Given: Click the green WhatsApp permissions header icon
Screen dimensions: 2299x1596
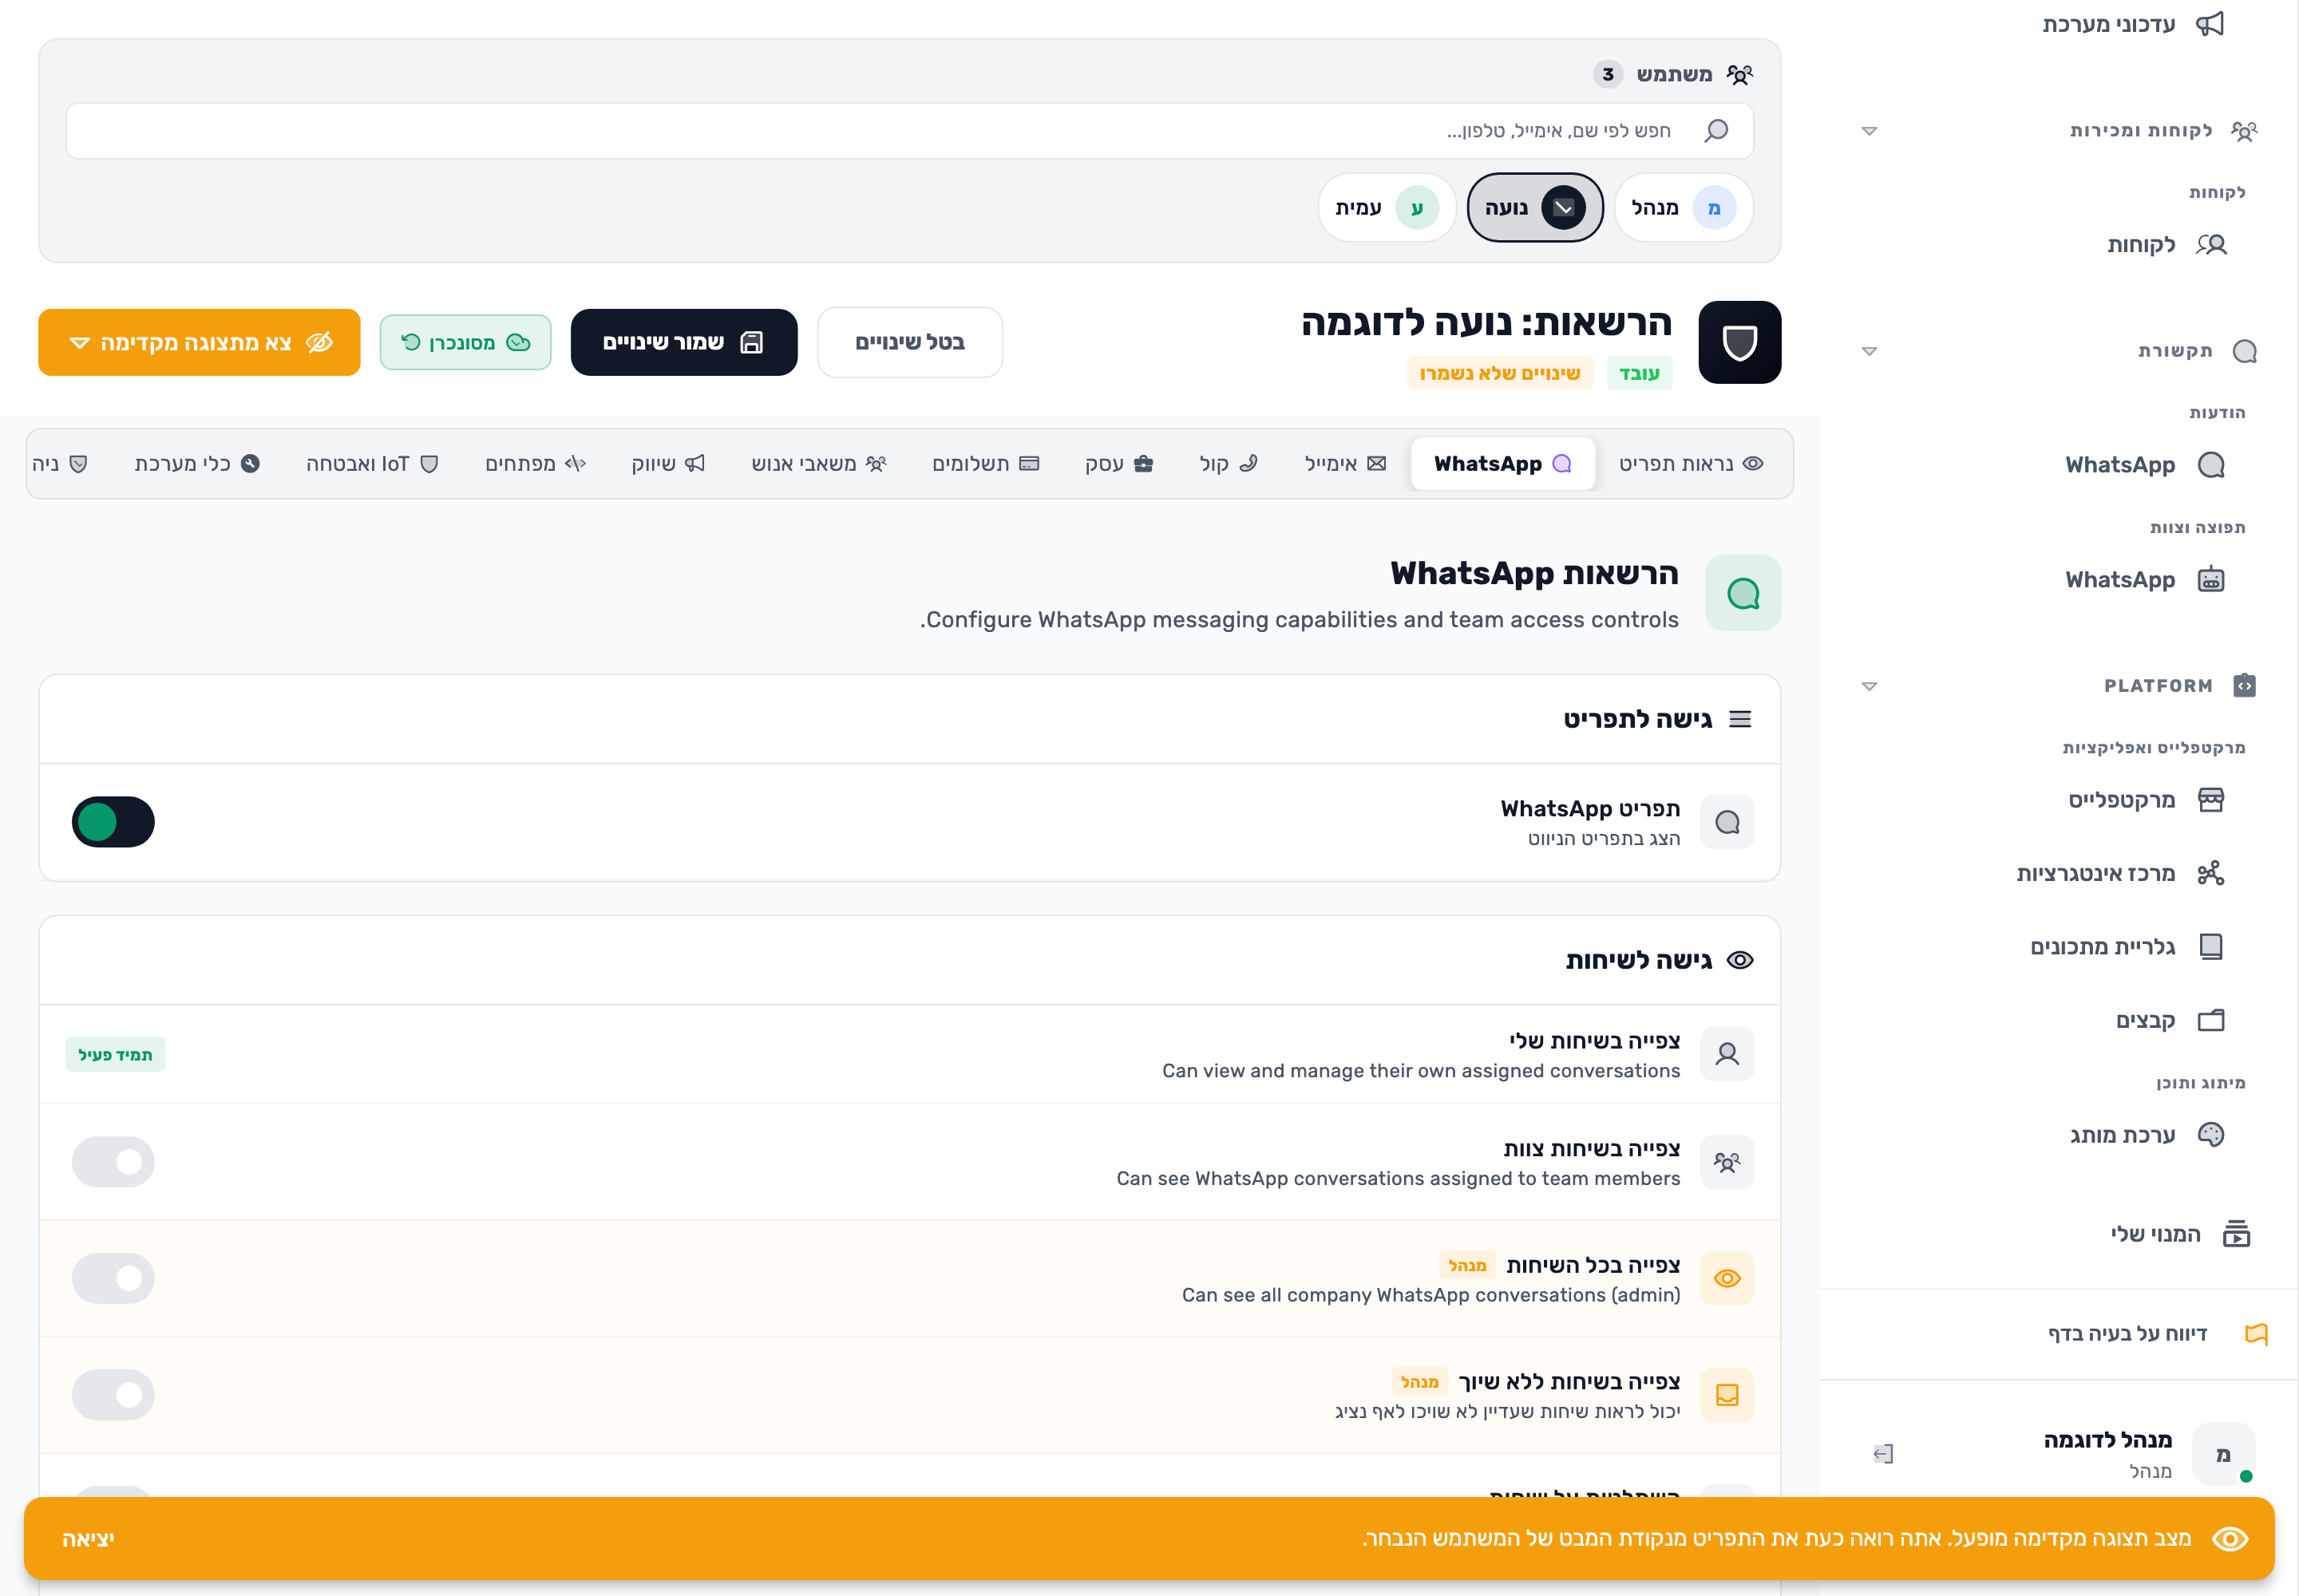Looking at the screenshot, I should [1743, 593].
